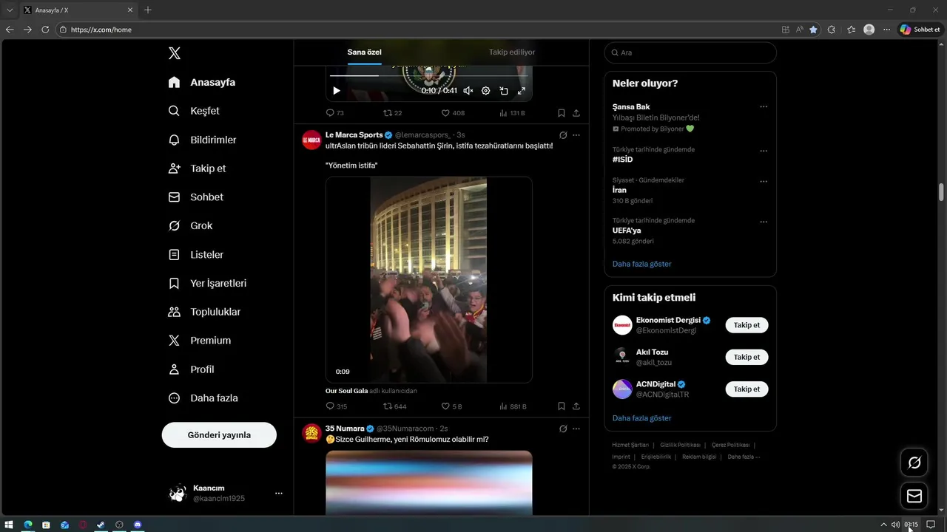The height and width of the screenshot is (532, 947).
Task: Open Takip et in sidebar
Action: click(197, 168)
